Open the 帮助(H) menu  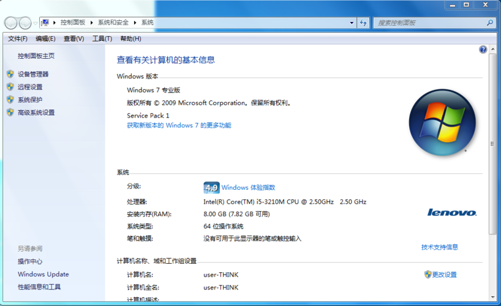point(130,39)
